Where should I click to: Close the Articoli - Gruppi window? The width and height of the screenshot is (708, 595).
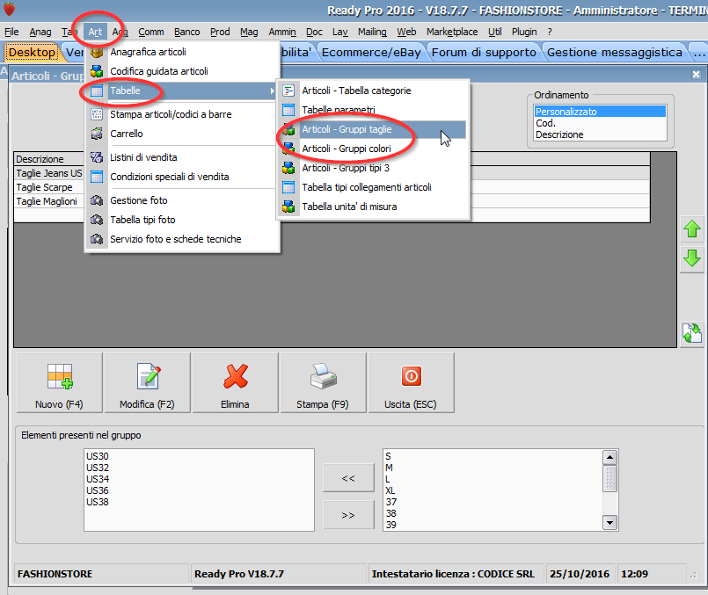(x=696, y=75)
